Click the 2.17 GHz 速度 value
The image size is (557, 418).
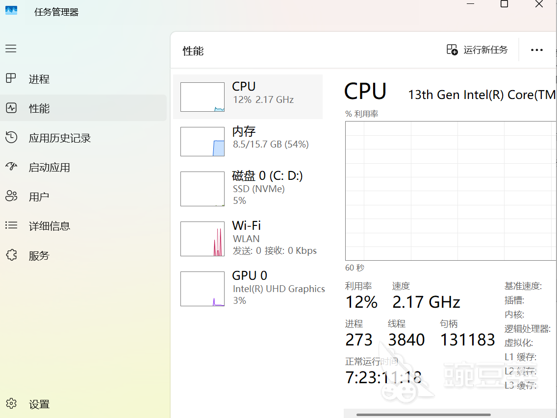426,302
